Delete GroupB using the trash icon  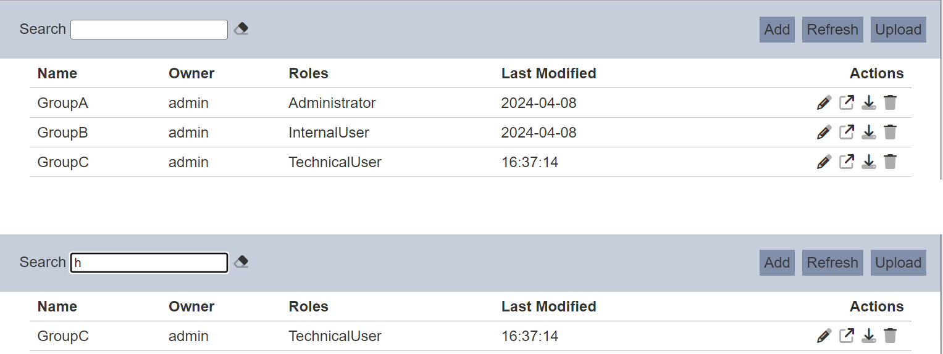tap(890, 132)
